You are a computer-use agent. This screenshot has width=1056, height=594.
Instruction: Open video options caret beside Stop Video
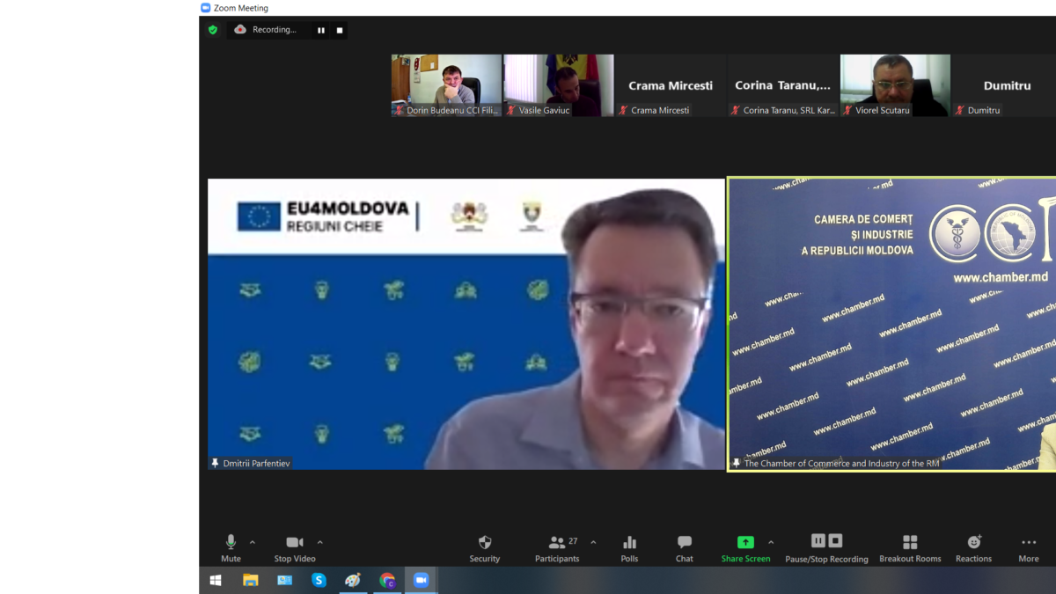coord(319,542)
